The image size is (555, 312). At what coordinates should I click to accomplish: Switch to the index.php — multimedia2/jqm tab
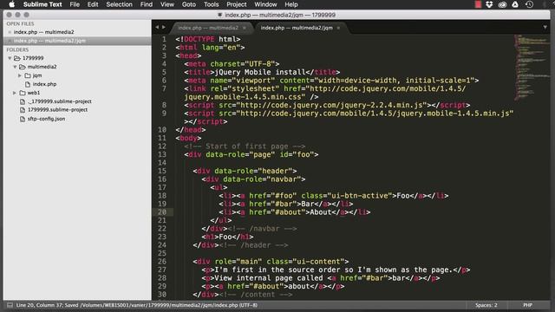pyautogui.click(x=297, y=28)
